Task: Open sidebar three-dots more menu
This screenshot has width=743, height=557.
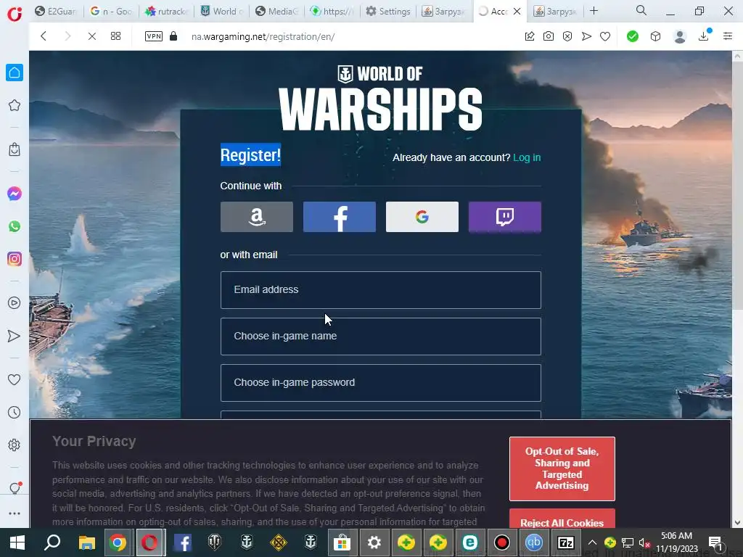Action: (15, 513)
